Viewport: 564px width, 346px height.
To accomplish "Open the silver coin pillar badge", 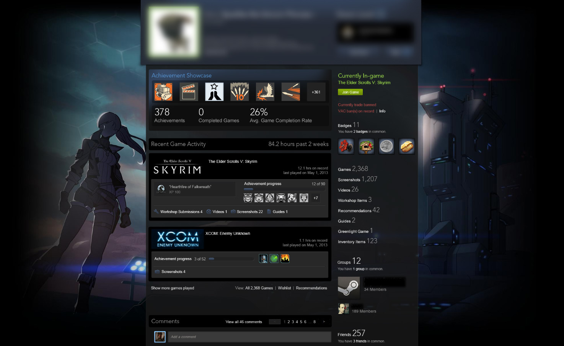I will (x=386, y=146).
